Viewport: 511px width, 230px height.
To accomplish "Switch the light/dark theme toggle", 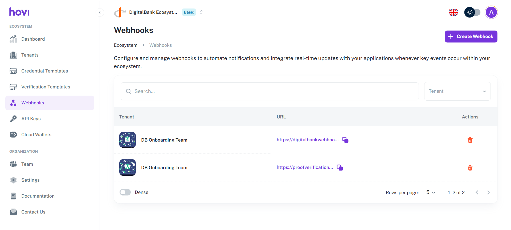I will click(472, 12).
